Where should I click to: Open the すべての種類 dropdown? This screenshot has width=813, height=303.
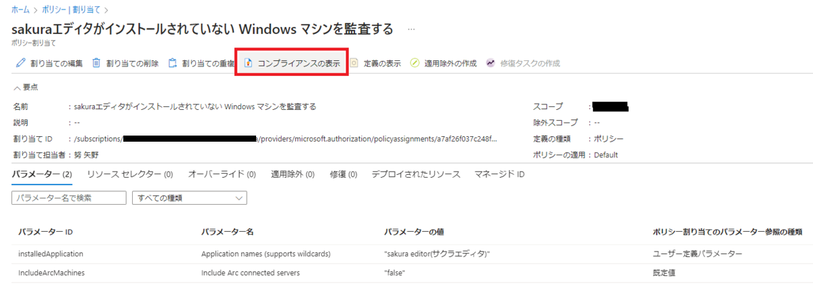pyautogui.click(x=189, y=198)
